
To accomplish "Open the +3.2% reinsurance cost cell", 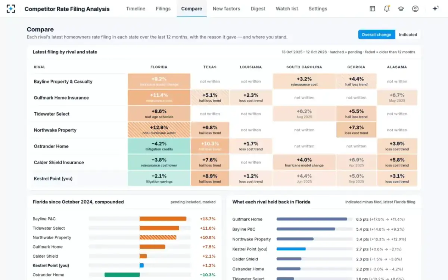I will click(304, 81).
